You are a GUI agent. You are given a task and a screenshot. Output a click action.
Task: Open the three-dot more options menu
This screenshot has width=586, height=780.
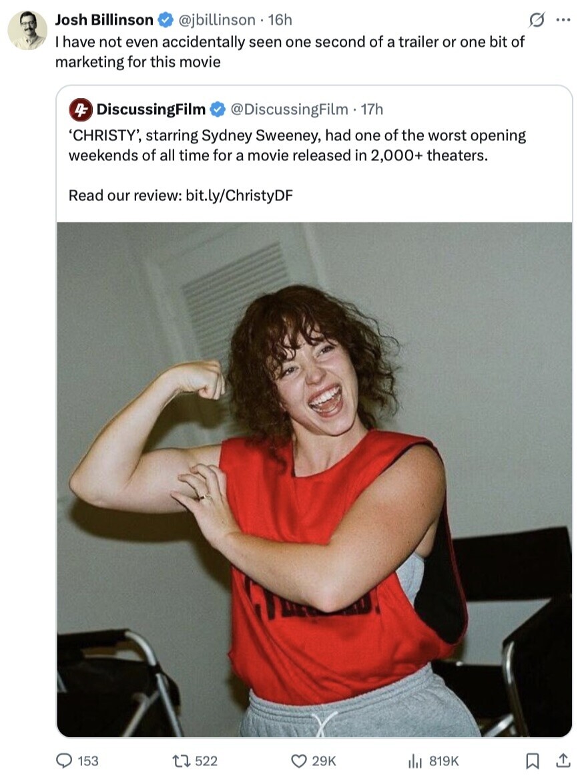click(563, 20)
